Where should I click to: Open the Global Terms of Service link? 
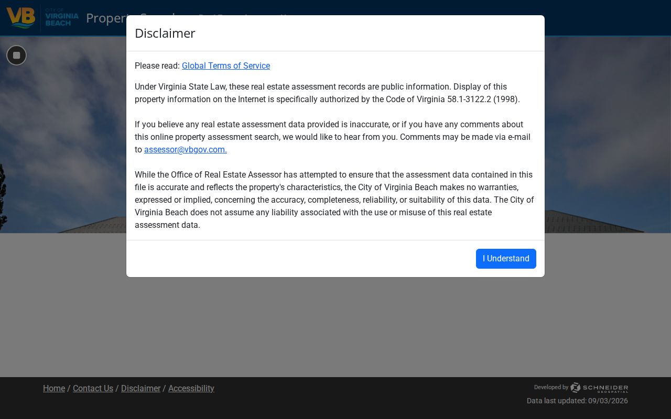226,66
